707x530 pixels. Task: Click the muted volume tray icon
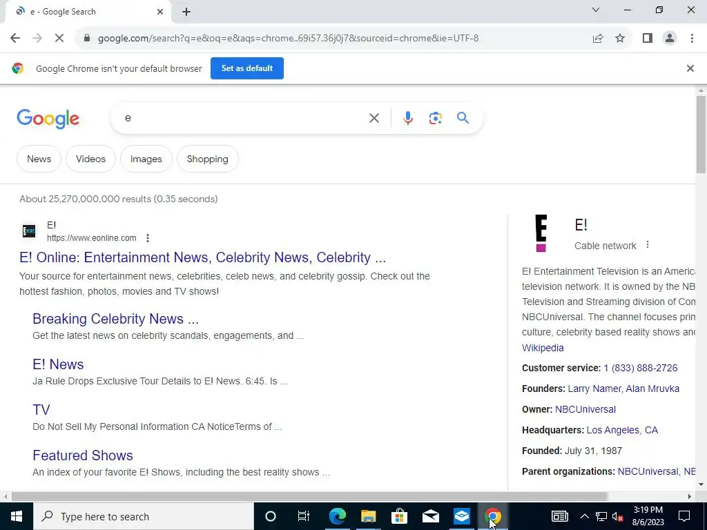click(x=618, y=516)
